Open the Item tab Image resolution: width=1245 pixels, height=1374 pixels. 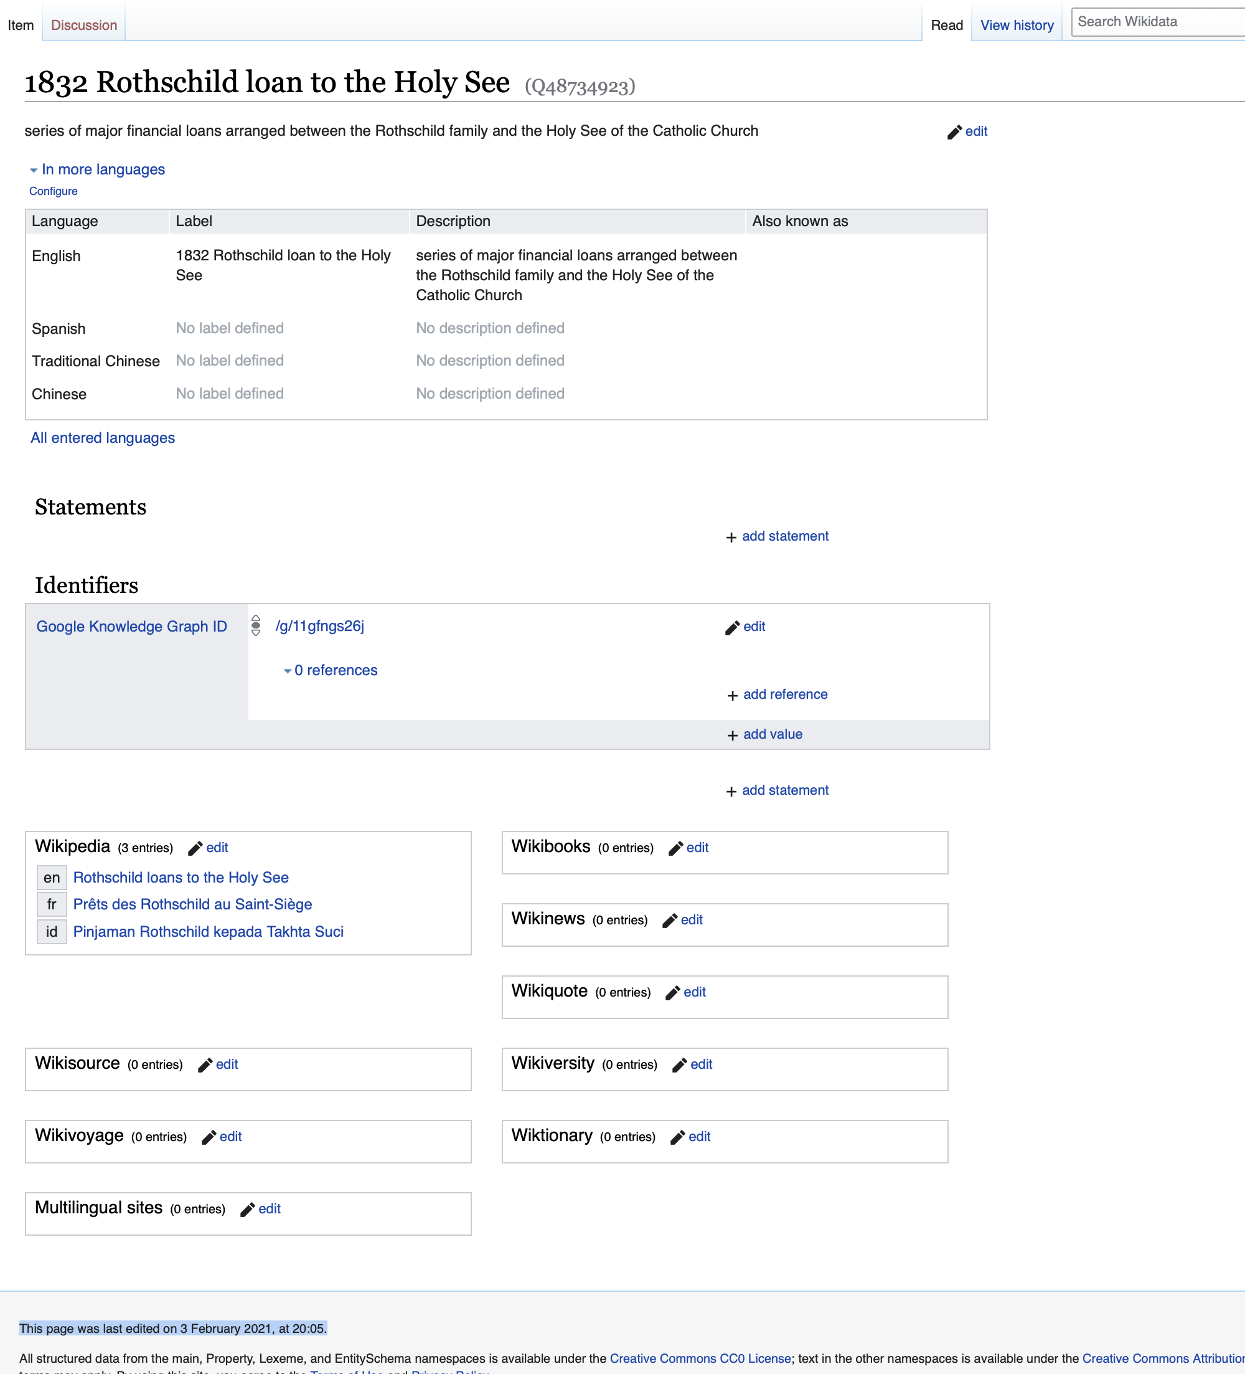click(x=21, y=25)
